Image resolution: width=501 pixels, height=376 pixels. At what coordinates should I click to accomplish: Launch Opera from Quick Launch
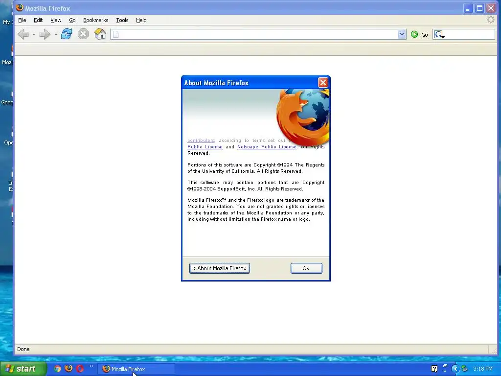tap(80, 369)
